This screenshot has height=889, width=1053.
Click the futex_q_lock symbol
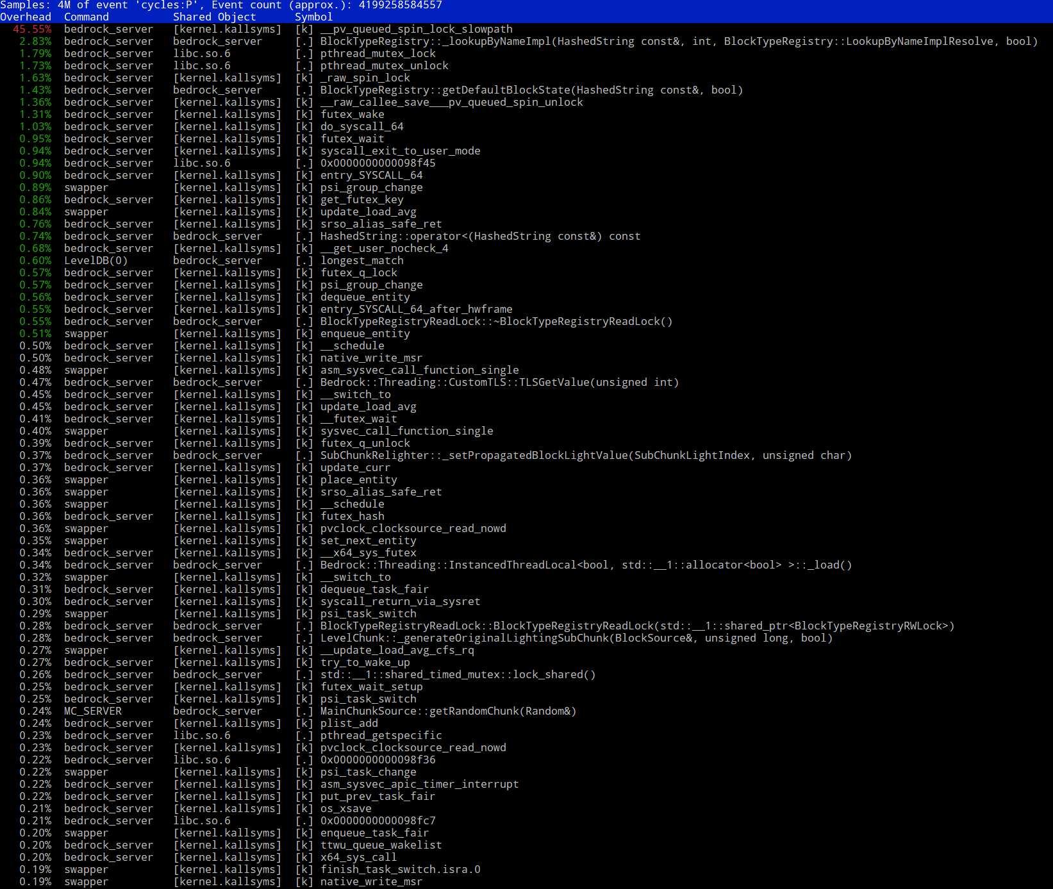pos(359,273)
